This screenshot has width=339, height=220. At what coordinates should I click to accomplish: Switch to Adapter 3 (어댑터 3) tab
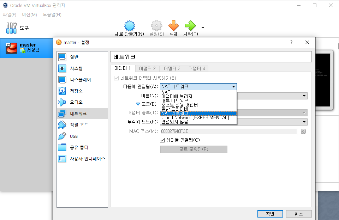(172, 69)
